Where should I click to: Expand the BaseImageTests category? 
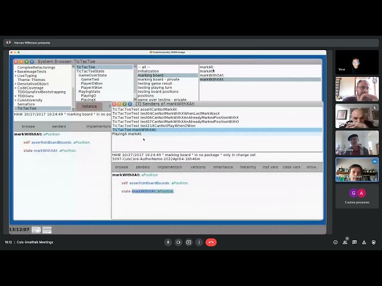16,71
